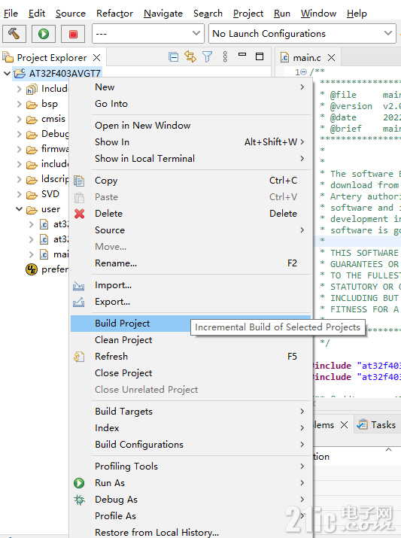This screenshot has height=538, width=401.
Task: Open the New submenu
Action: click(x=190, y=87)
